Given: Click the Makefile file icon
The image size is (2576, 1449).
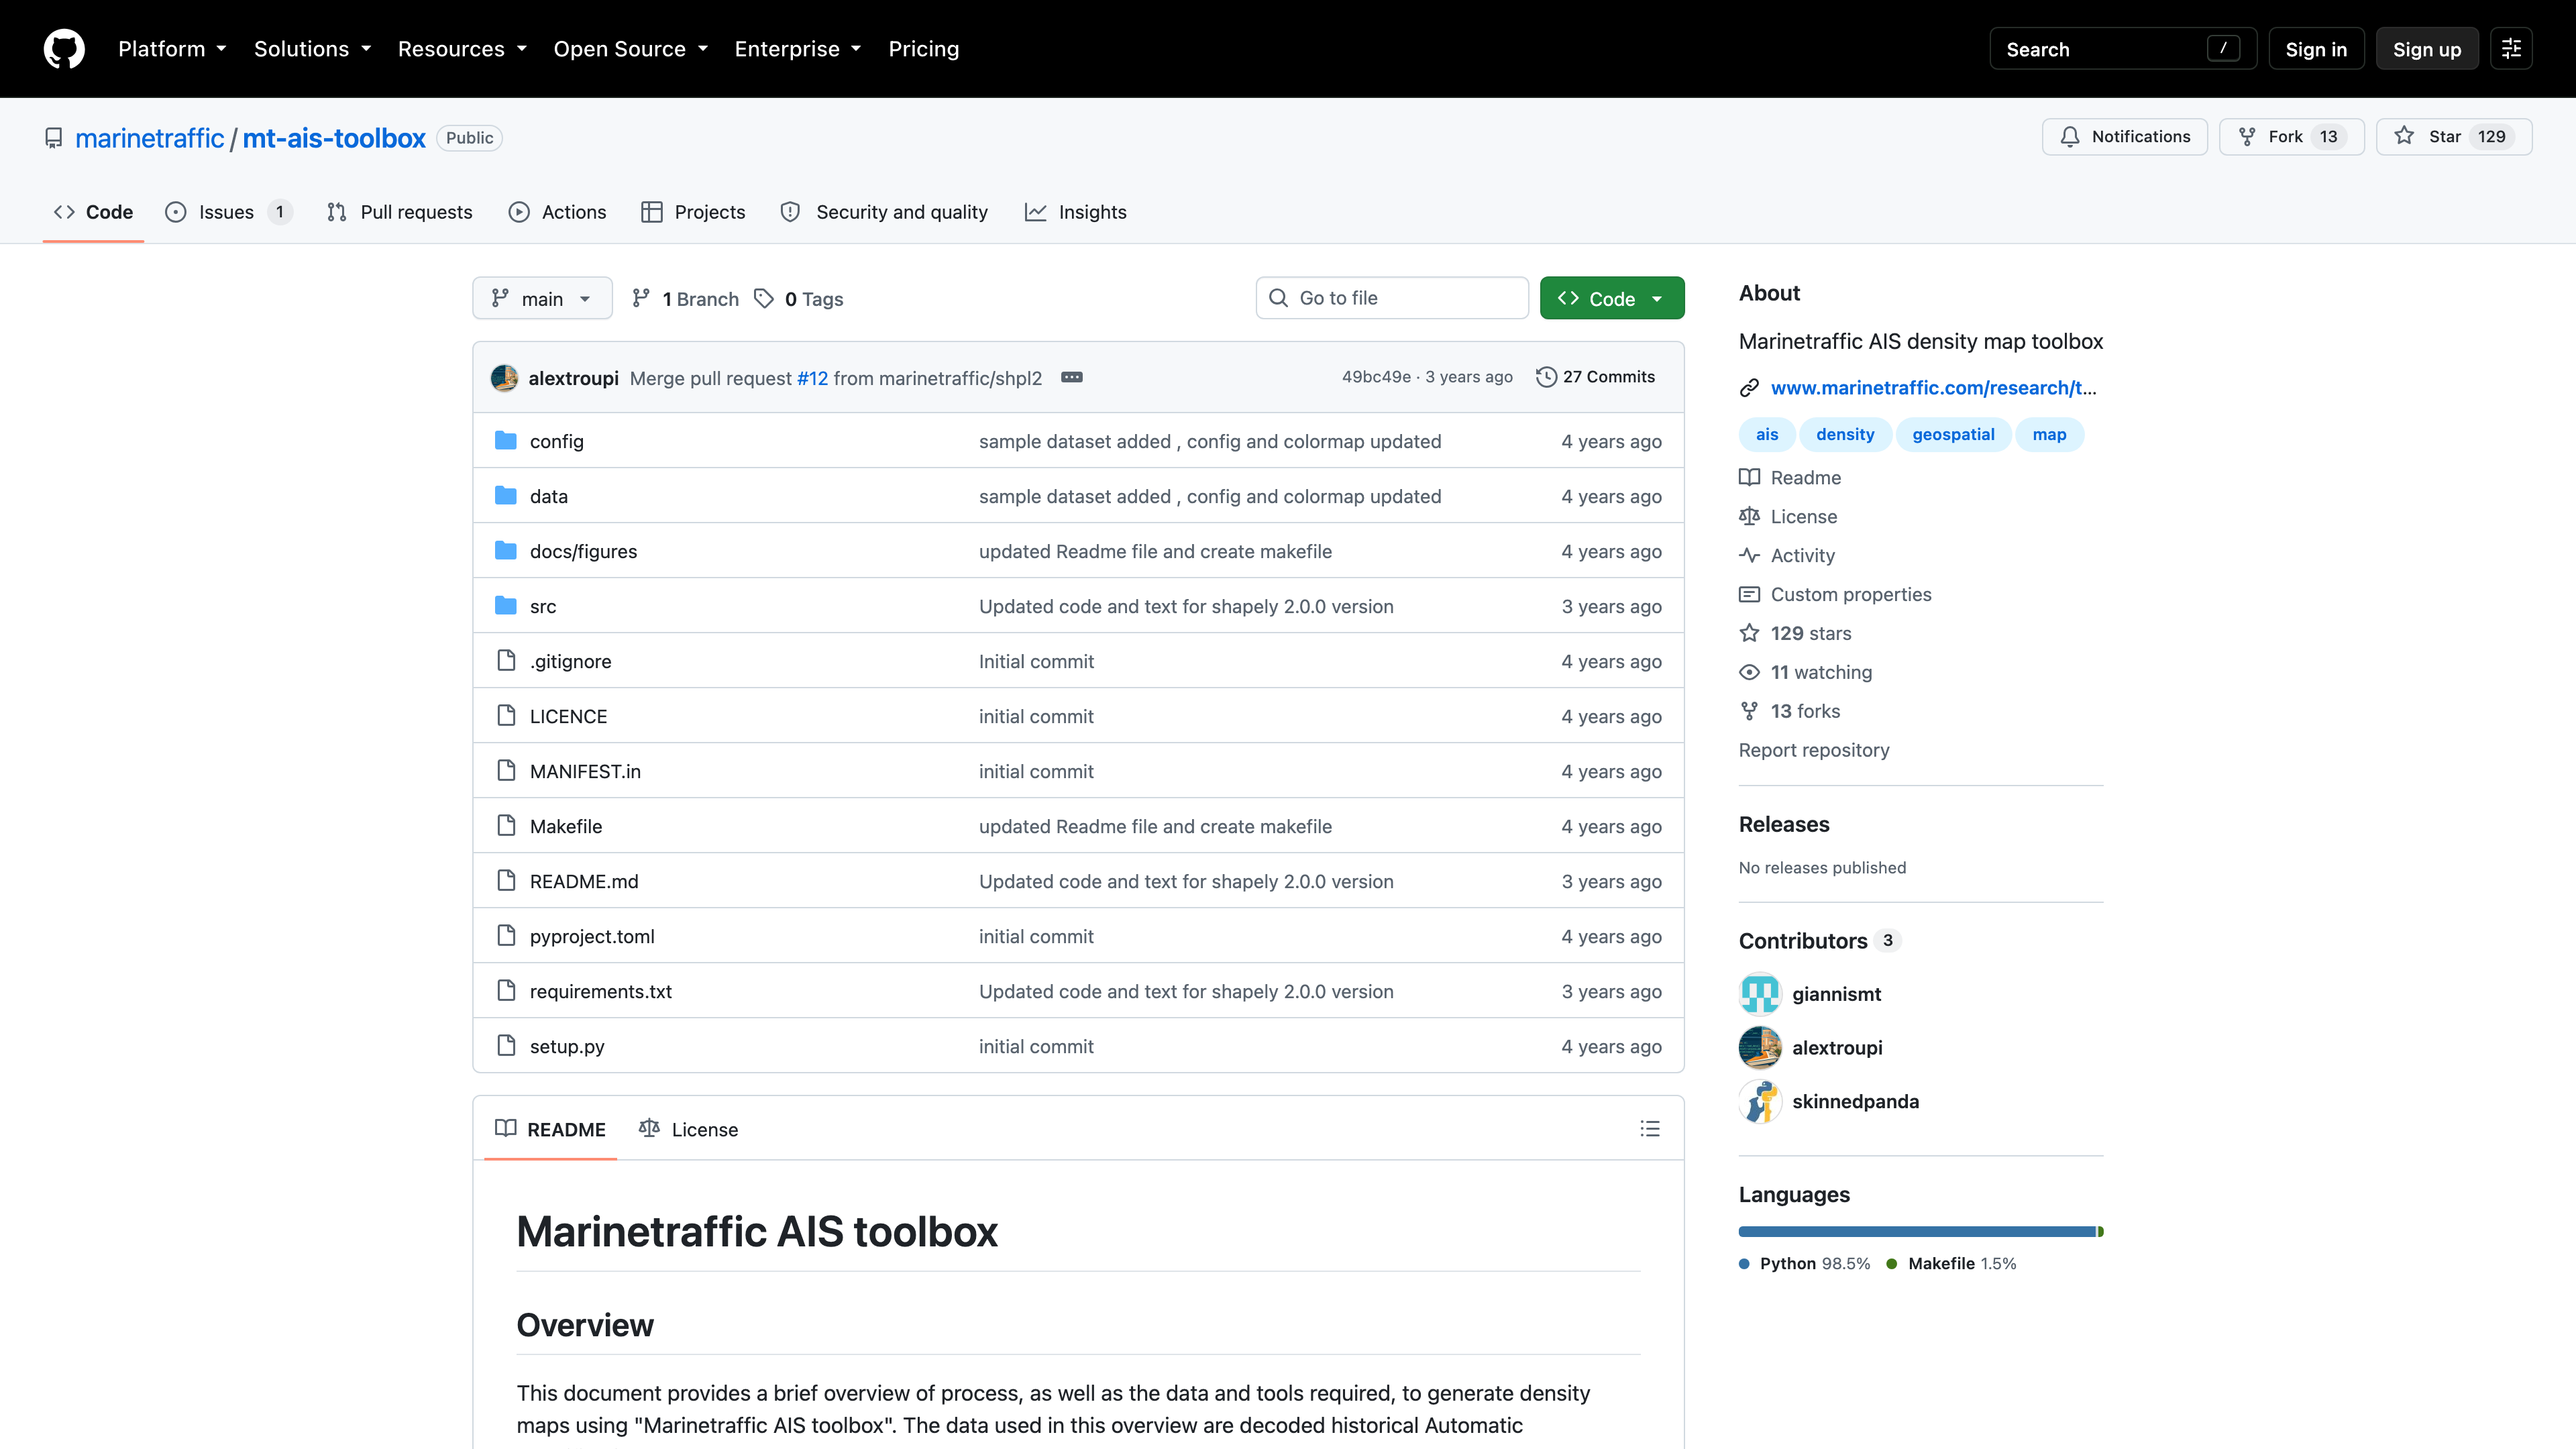Looking at the screenshot, I should point(507,826).
